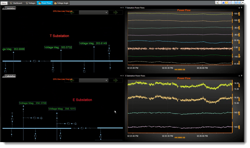Select the T Substation panel tab
Viewport: 250px width, 148px height.
click(x=9, y=8)
